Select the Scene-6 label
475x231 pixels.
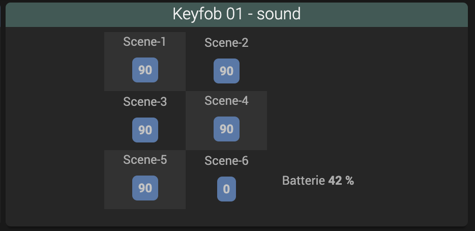(226, 161)
